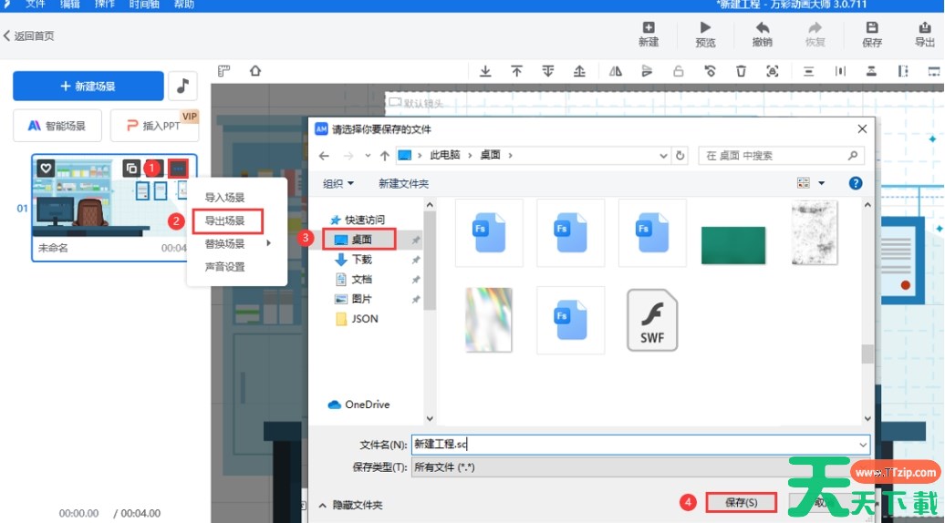The image size is (945, 523).
Task: Click the copy scene icon on thumbnail
Action: (x=131, y=169)
